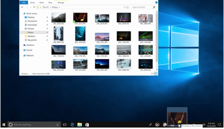This screenshot has height=129, width=224.
Task: Click the DSC_5410.JPG file name
Action: 80,70
